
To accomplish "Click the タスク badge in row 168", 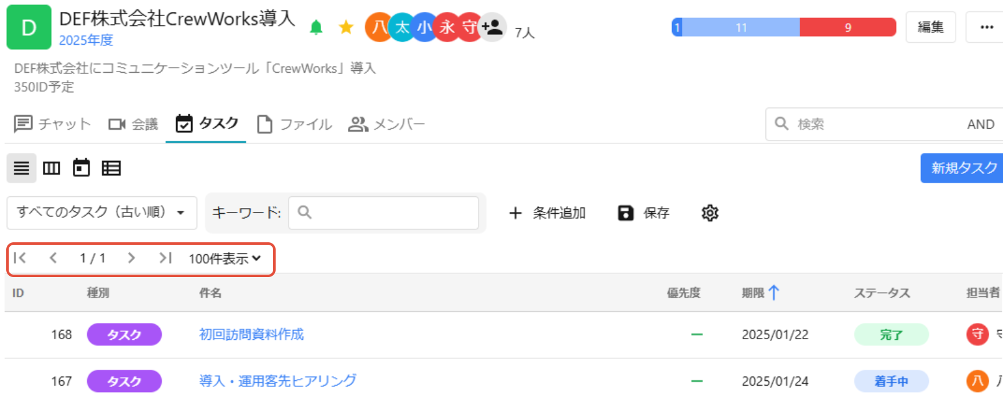I will tap(124, 334).
